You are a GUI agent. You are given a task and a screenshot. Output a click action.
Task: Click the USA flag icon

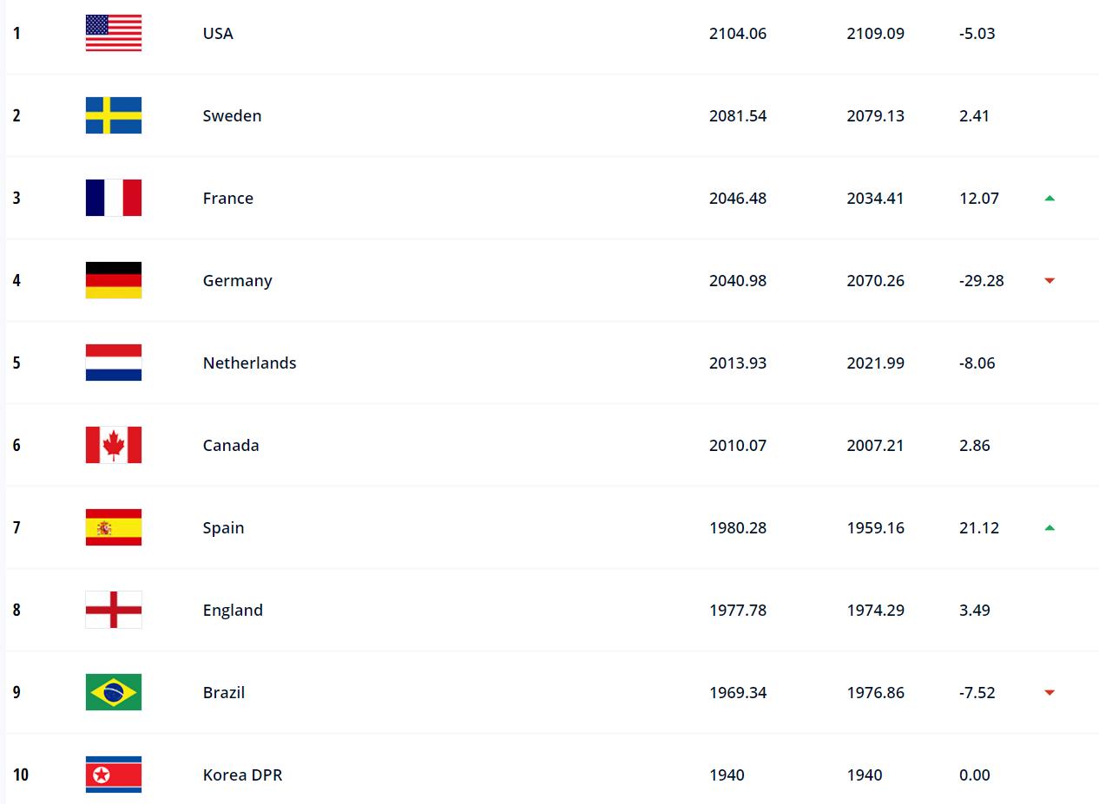click(x=114, y=33)
